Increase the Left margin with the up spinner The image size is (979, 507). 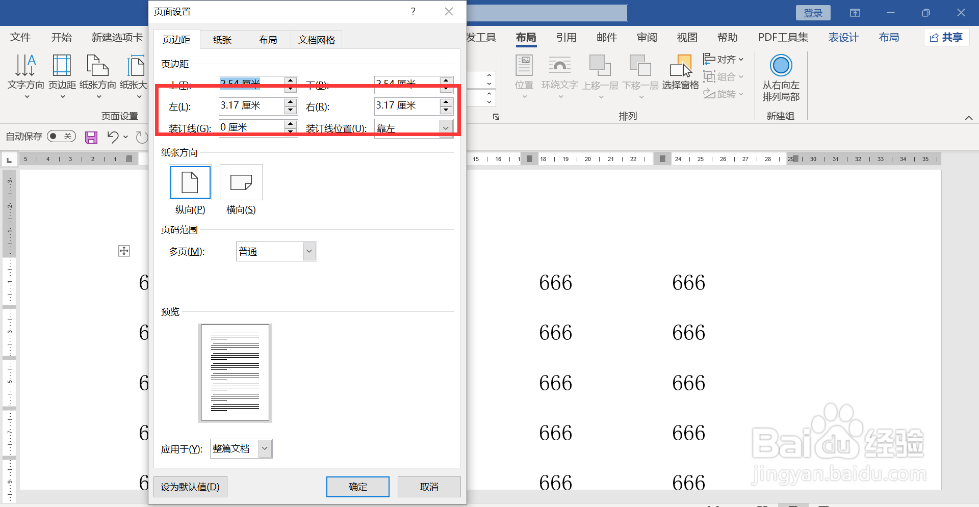(x=291, y=101)
